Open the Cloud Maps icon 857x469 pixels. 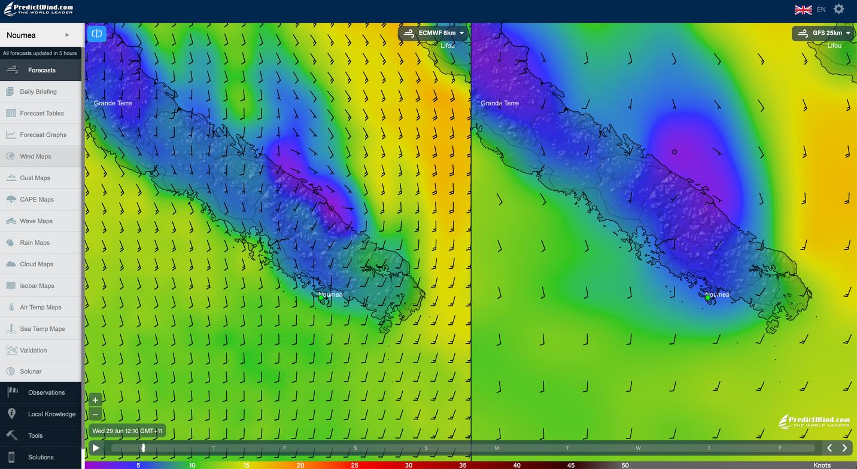10,264
